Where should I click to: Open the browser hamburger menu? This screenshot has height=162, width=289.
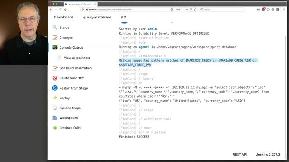[x=284, y=9]
